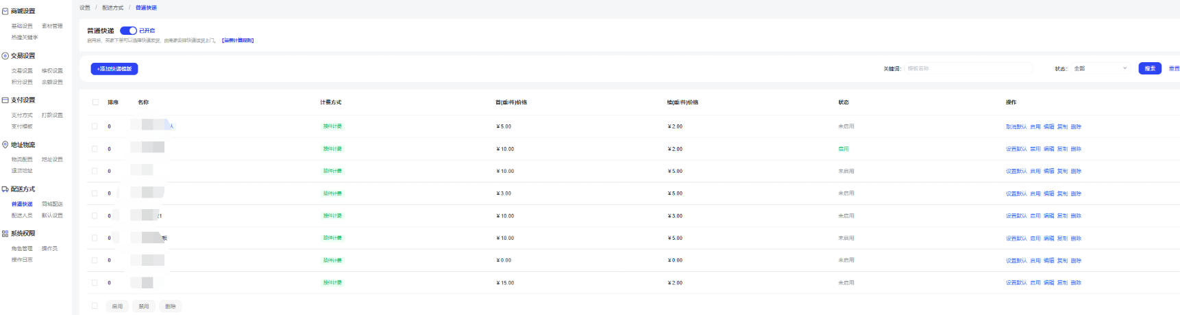Screen dimensions: 1180x315
Task: Open the 运费计算规则 link
Action: [x=238, y=41]
